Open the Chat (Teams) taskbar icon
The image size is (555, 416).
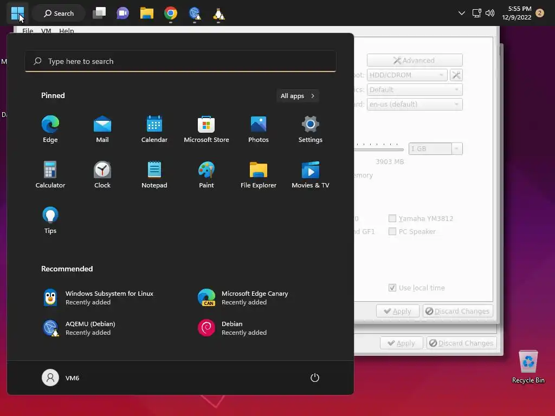click(x=123, y=14)
